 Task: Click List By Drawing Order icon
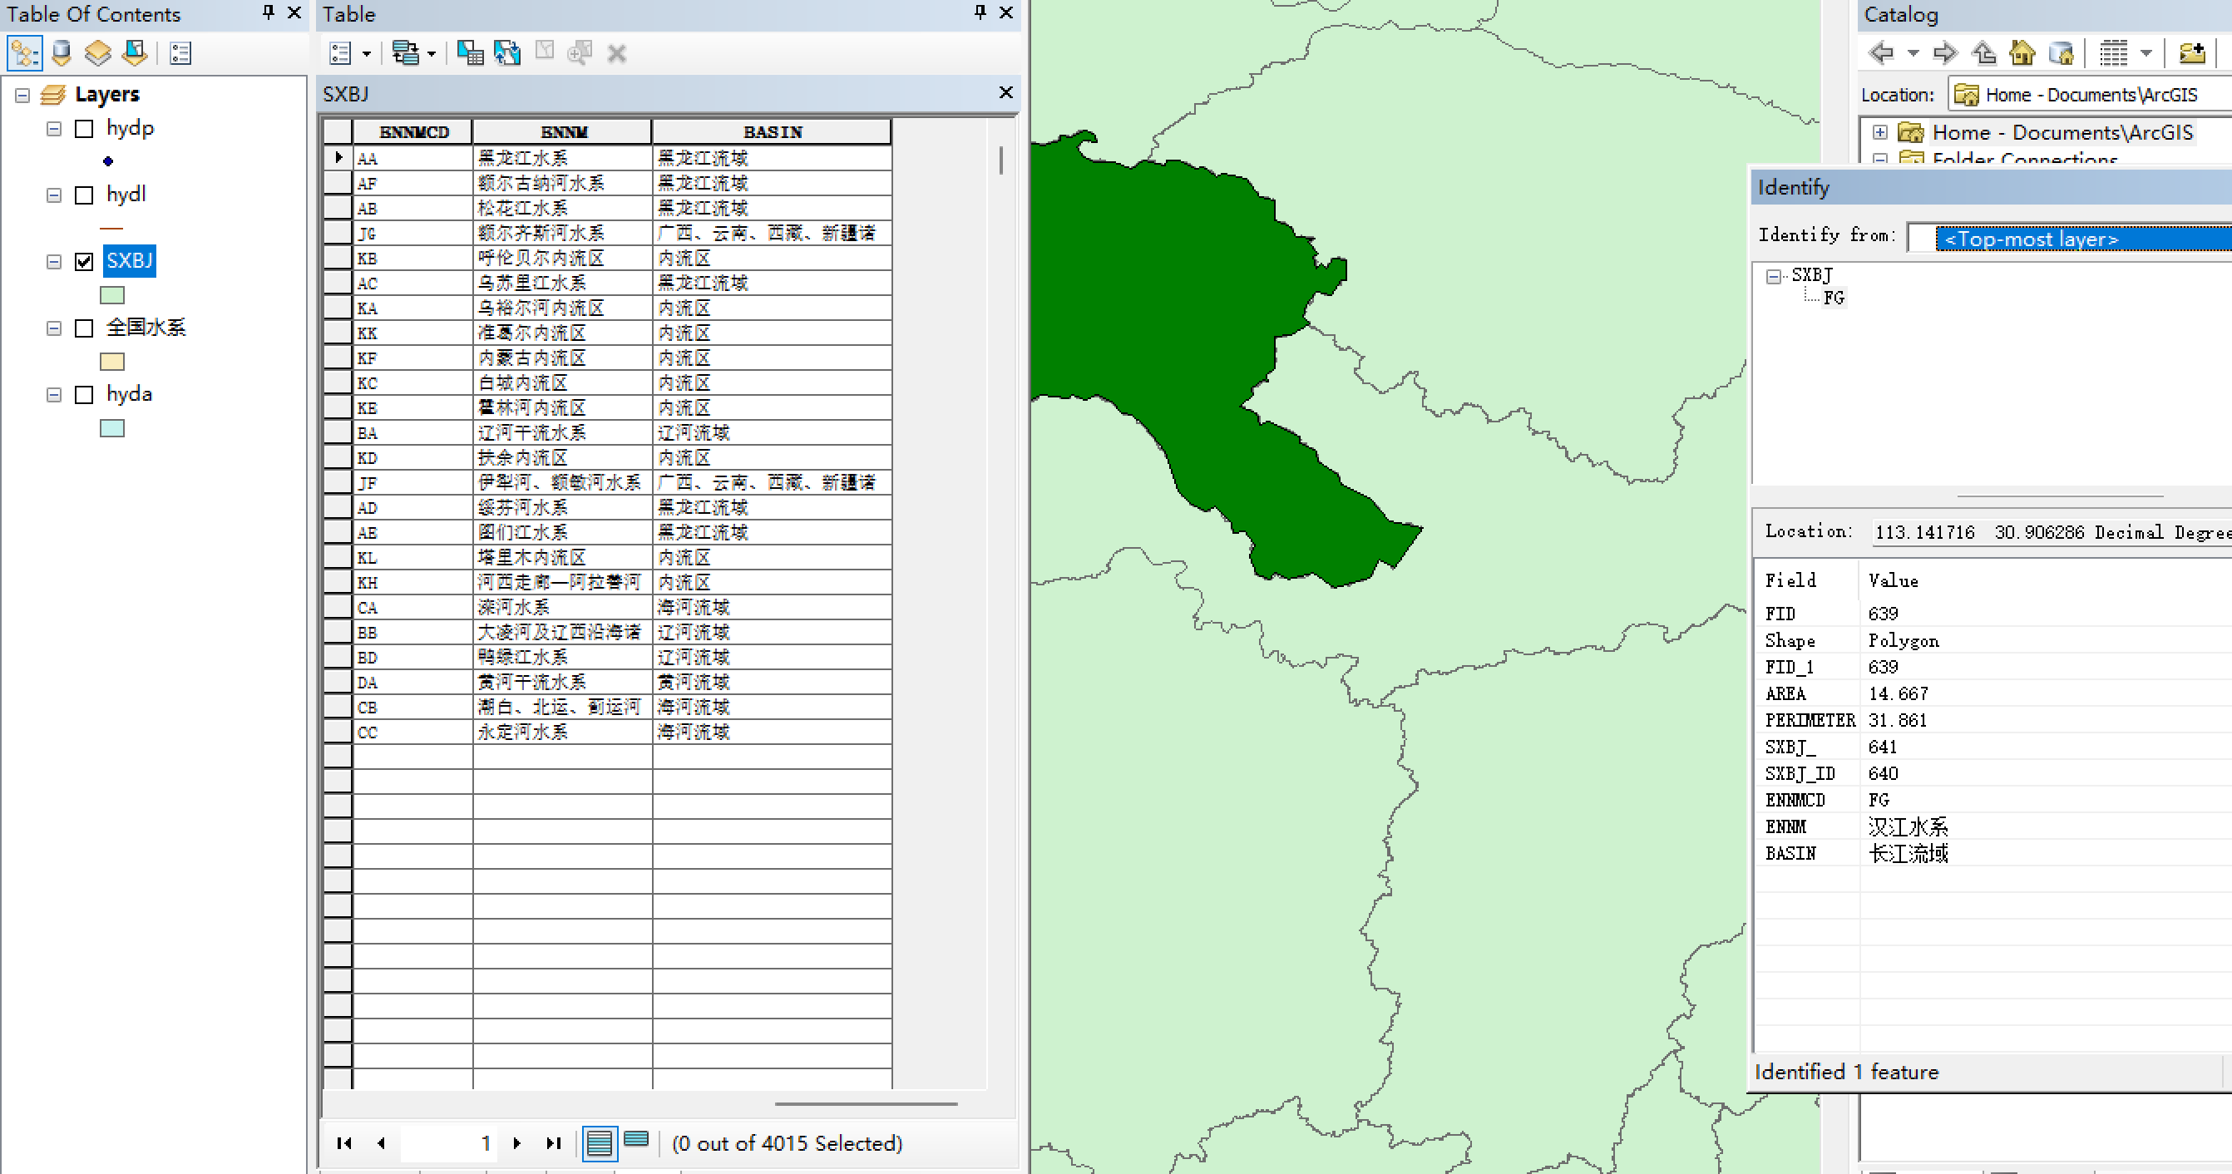point(24,54)
